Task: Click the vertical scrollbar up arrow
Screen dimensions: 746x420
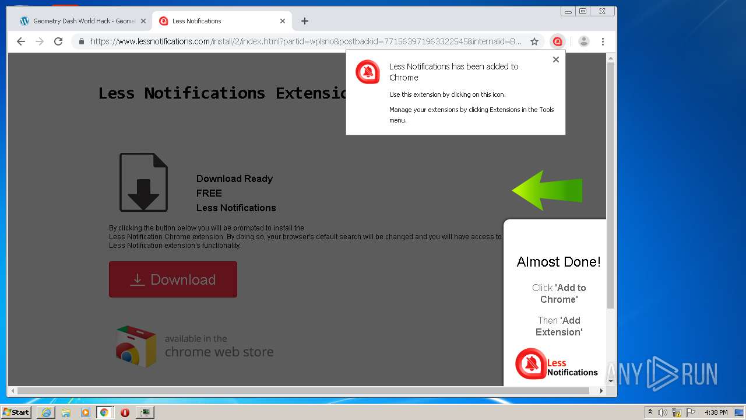Action: pos(611,58)
